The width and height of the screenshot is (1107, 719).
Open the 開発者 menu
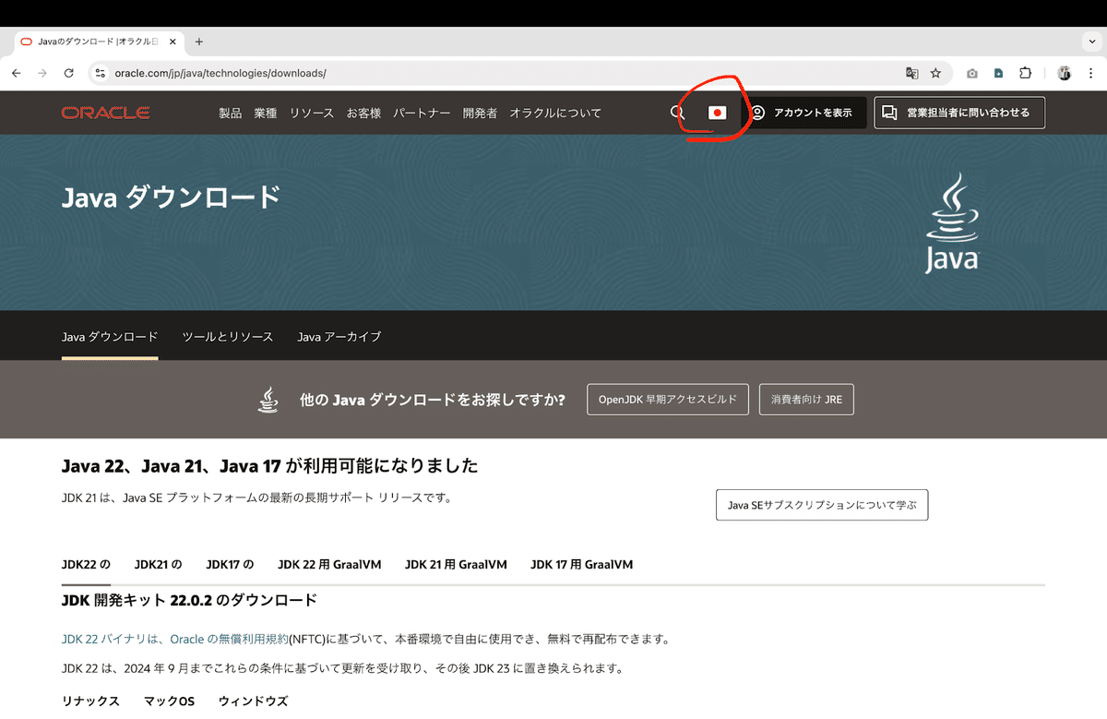(x=480, y=113)
